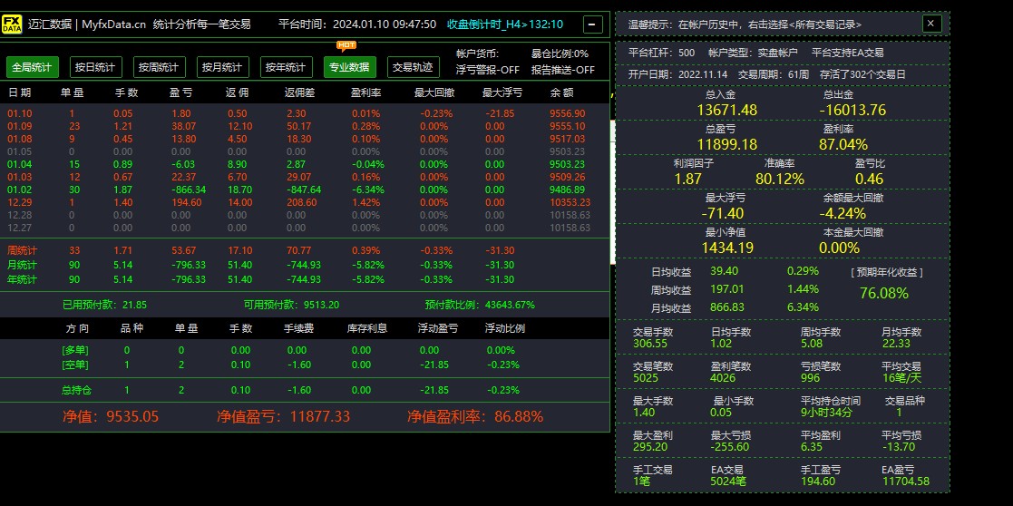Click the 最大盈利 295.20 value
The height and width of the screenshot is (506, 1013).
pos(650,446)
